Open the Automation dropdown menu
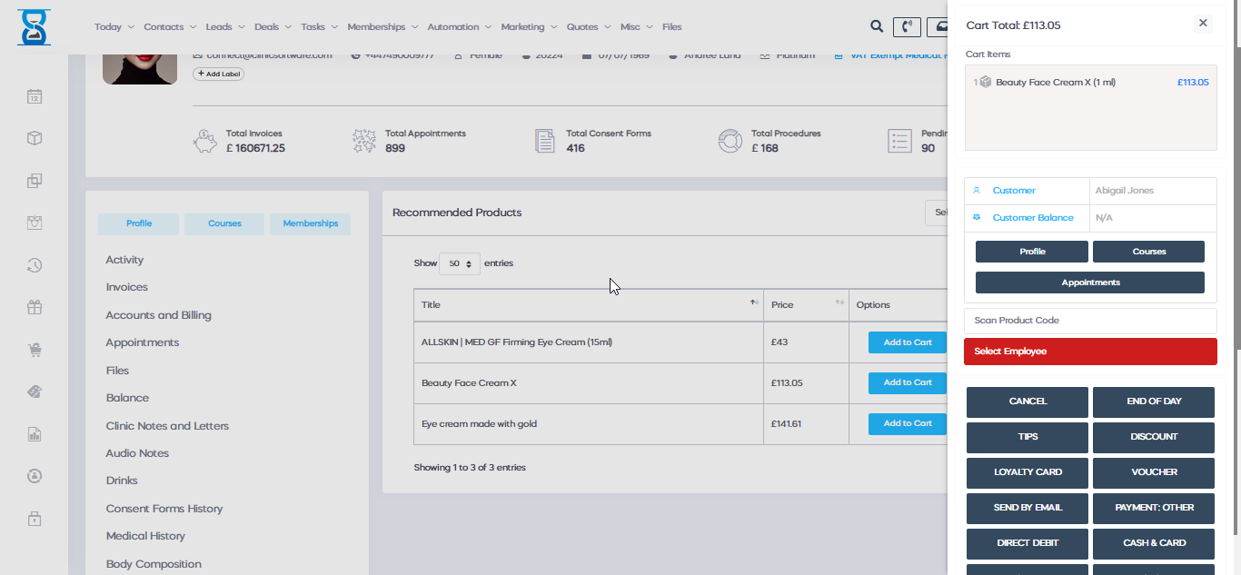Image resolution: width=1241 pixels, height=575 pixels. (x=459, y=27)
